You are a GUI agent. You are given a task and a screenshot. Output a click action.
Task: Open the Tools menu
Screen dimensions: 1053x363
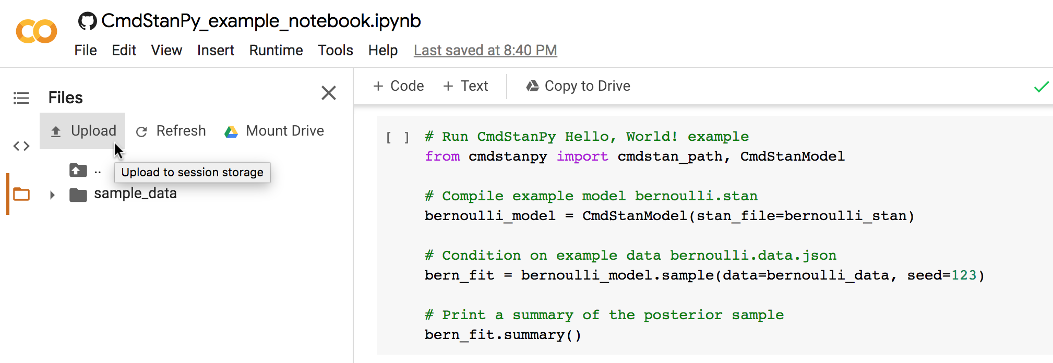pyautogui.click(x=335, y=51)
